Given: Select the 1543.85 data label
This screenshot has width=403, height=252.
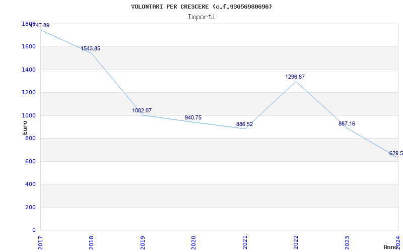Looking at the screenshot, I should tap(91, 48).
